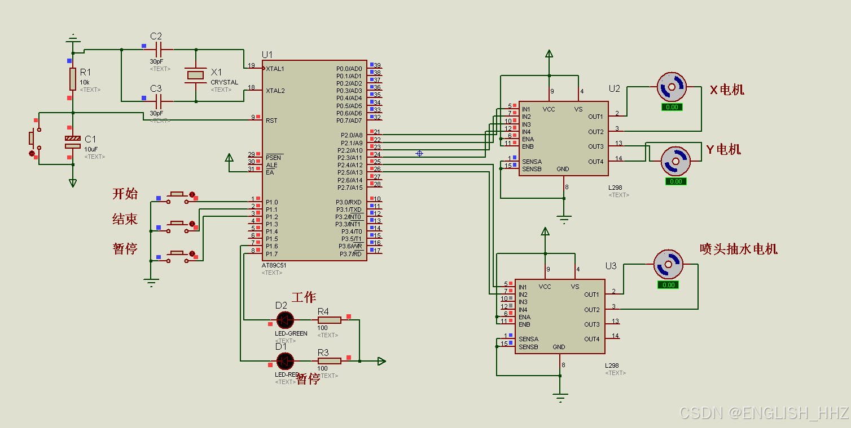Viewport: 851px width, 428px height.
Task: Select the R4 resistor symbol
Action: click(330, 320)
